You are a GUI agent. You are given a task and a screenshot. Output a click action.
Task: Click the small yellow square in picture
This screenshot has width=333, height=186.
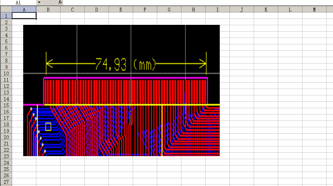pos(48,127)
